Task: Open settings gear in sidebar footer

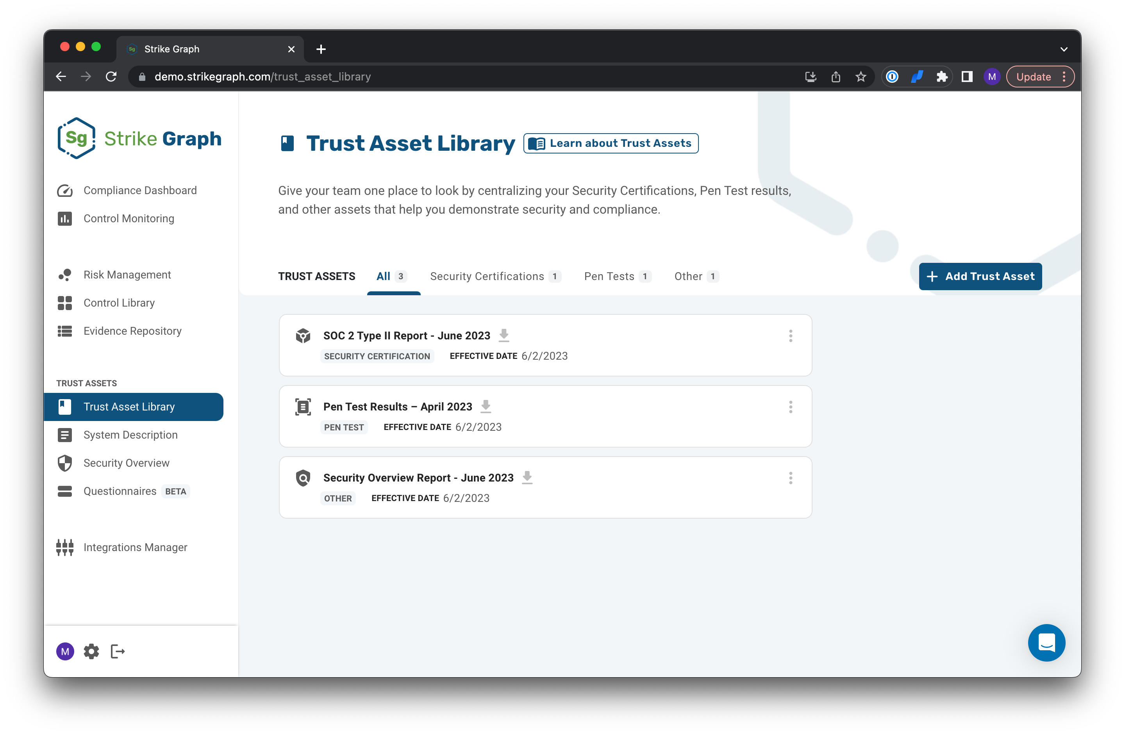Action: (x=91, y=651)
